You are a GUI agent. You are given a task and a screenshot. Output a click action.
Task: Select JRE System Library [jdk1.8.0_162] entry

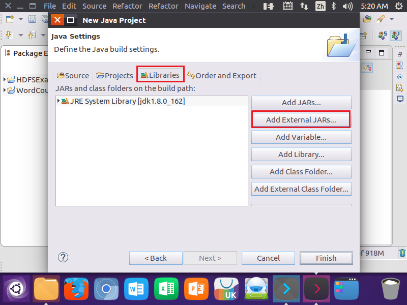tap(152, 101)
